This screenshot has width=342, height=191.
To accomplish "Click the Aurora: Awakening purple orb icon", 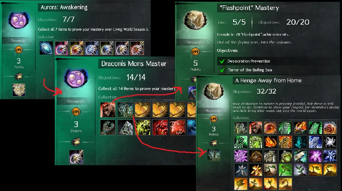I will (18, 20).
